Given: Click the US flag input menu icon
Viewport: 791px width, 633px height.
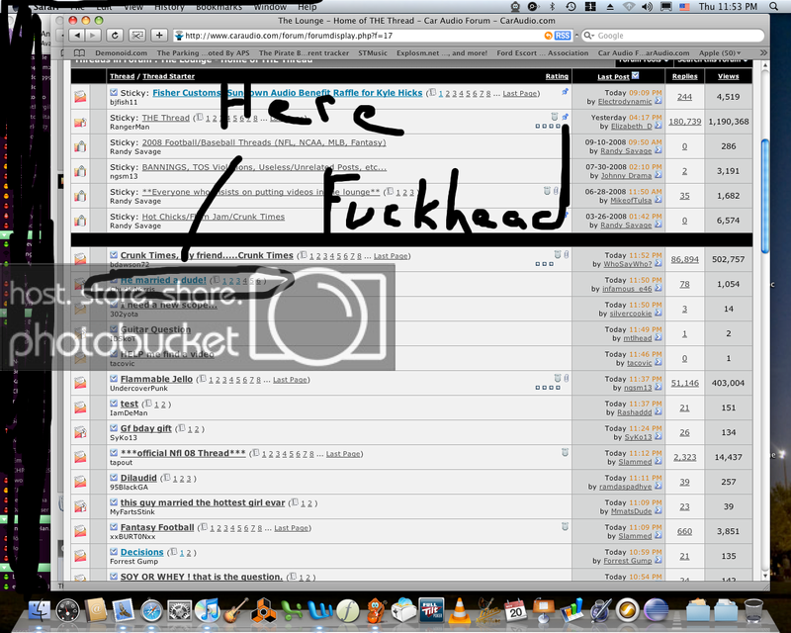Looking at the screenshot, I should pos(684,7).
